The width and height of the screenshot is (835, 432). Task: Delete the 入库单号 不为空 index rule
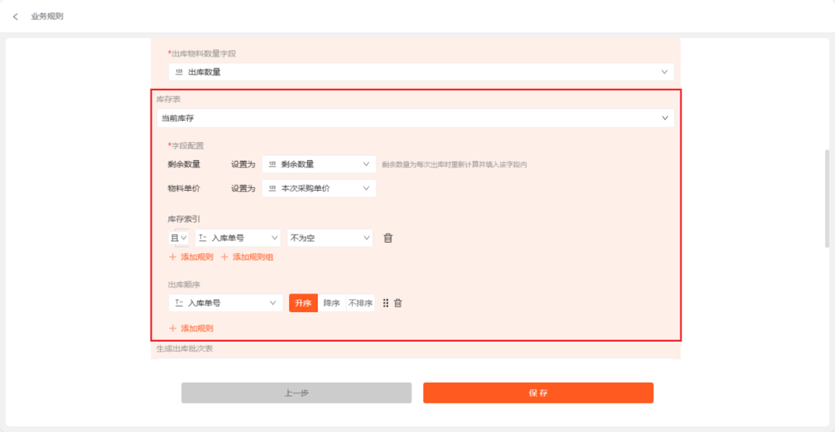click(x=388, y=238)
